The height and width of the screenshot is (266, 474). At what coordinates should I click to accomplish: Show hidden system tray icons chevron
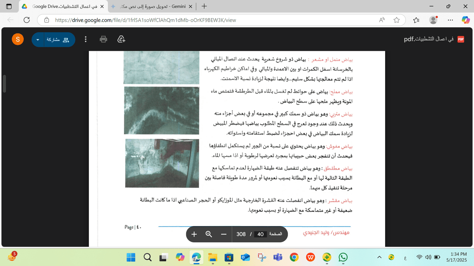point(380,257)
